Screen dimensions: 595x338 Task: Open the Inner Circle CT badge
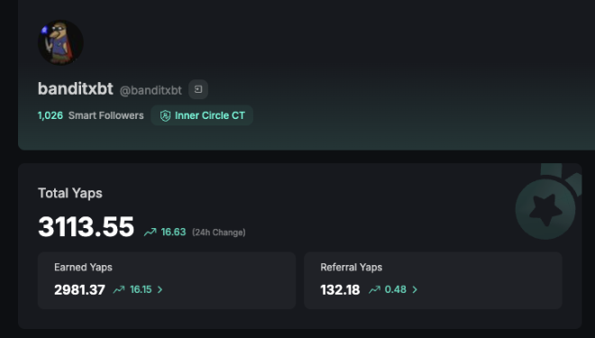coord(202,115)
